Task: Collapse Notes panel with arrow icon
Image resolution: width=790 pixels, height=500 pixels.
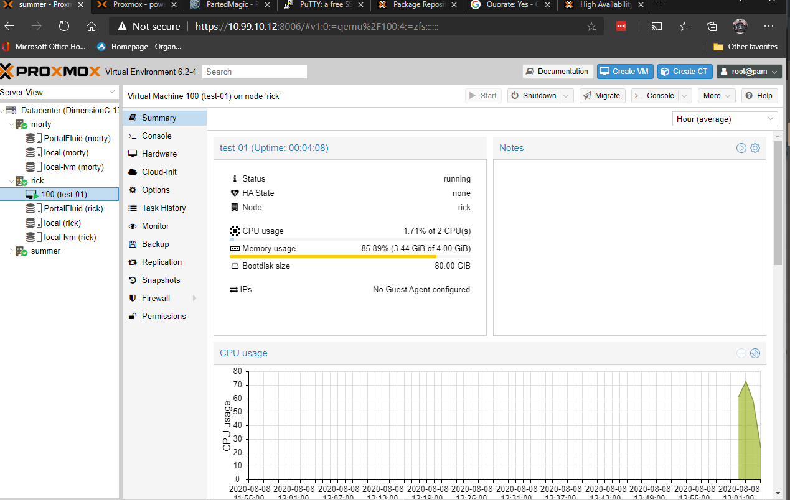Action: (741, 148)
